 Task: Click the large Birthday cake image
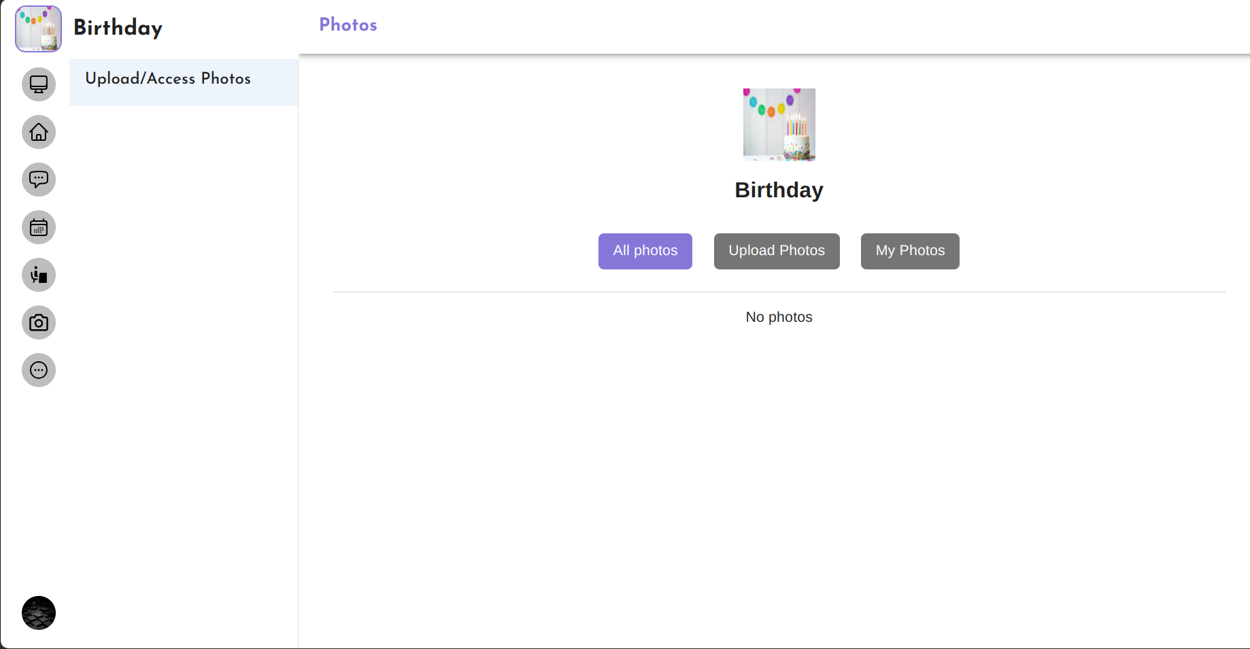pyautogui.click(x=779, y=124)
